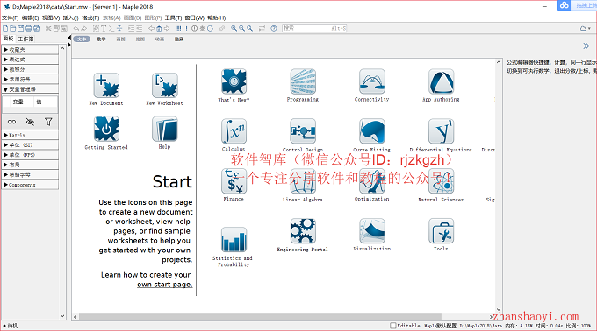Click the cut scissors toolbar icon
This screenshot has width=597, height=331.
point(48,29)
